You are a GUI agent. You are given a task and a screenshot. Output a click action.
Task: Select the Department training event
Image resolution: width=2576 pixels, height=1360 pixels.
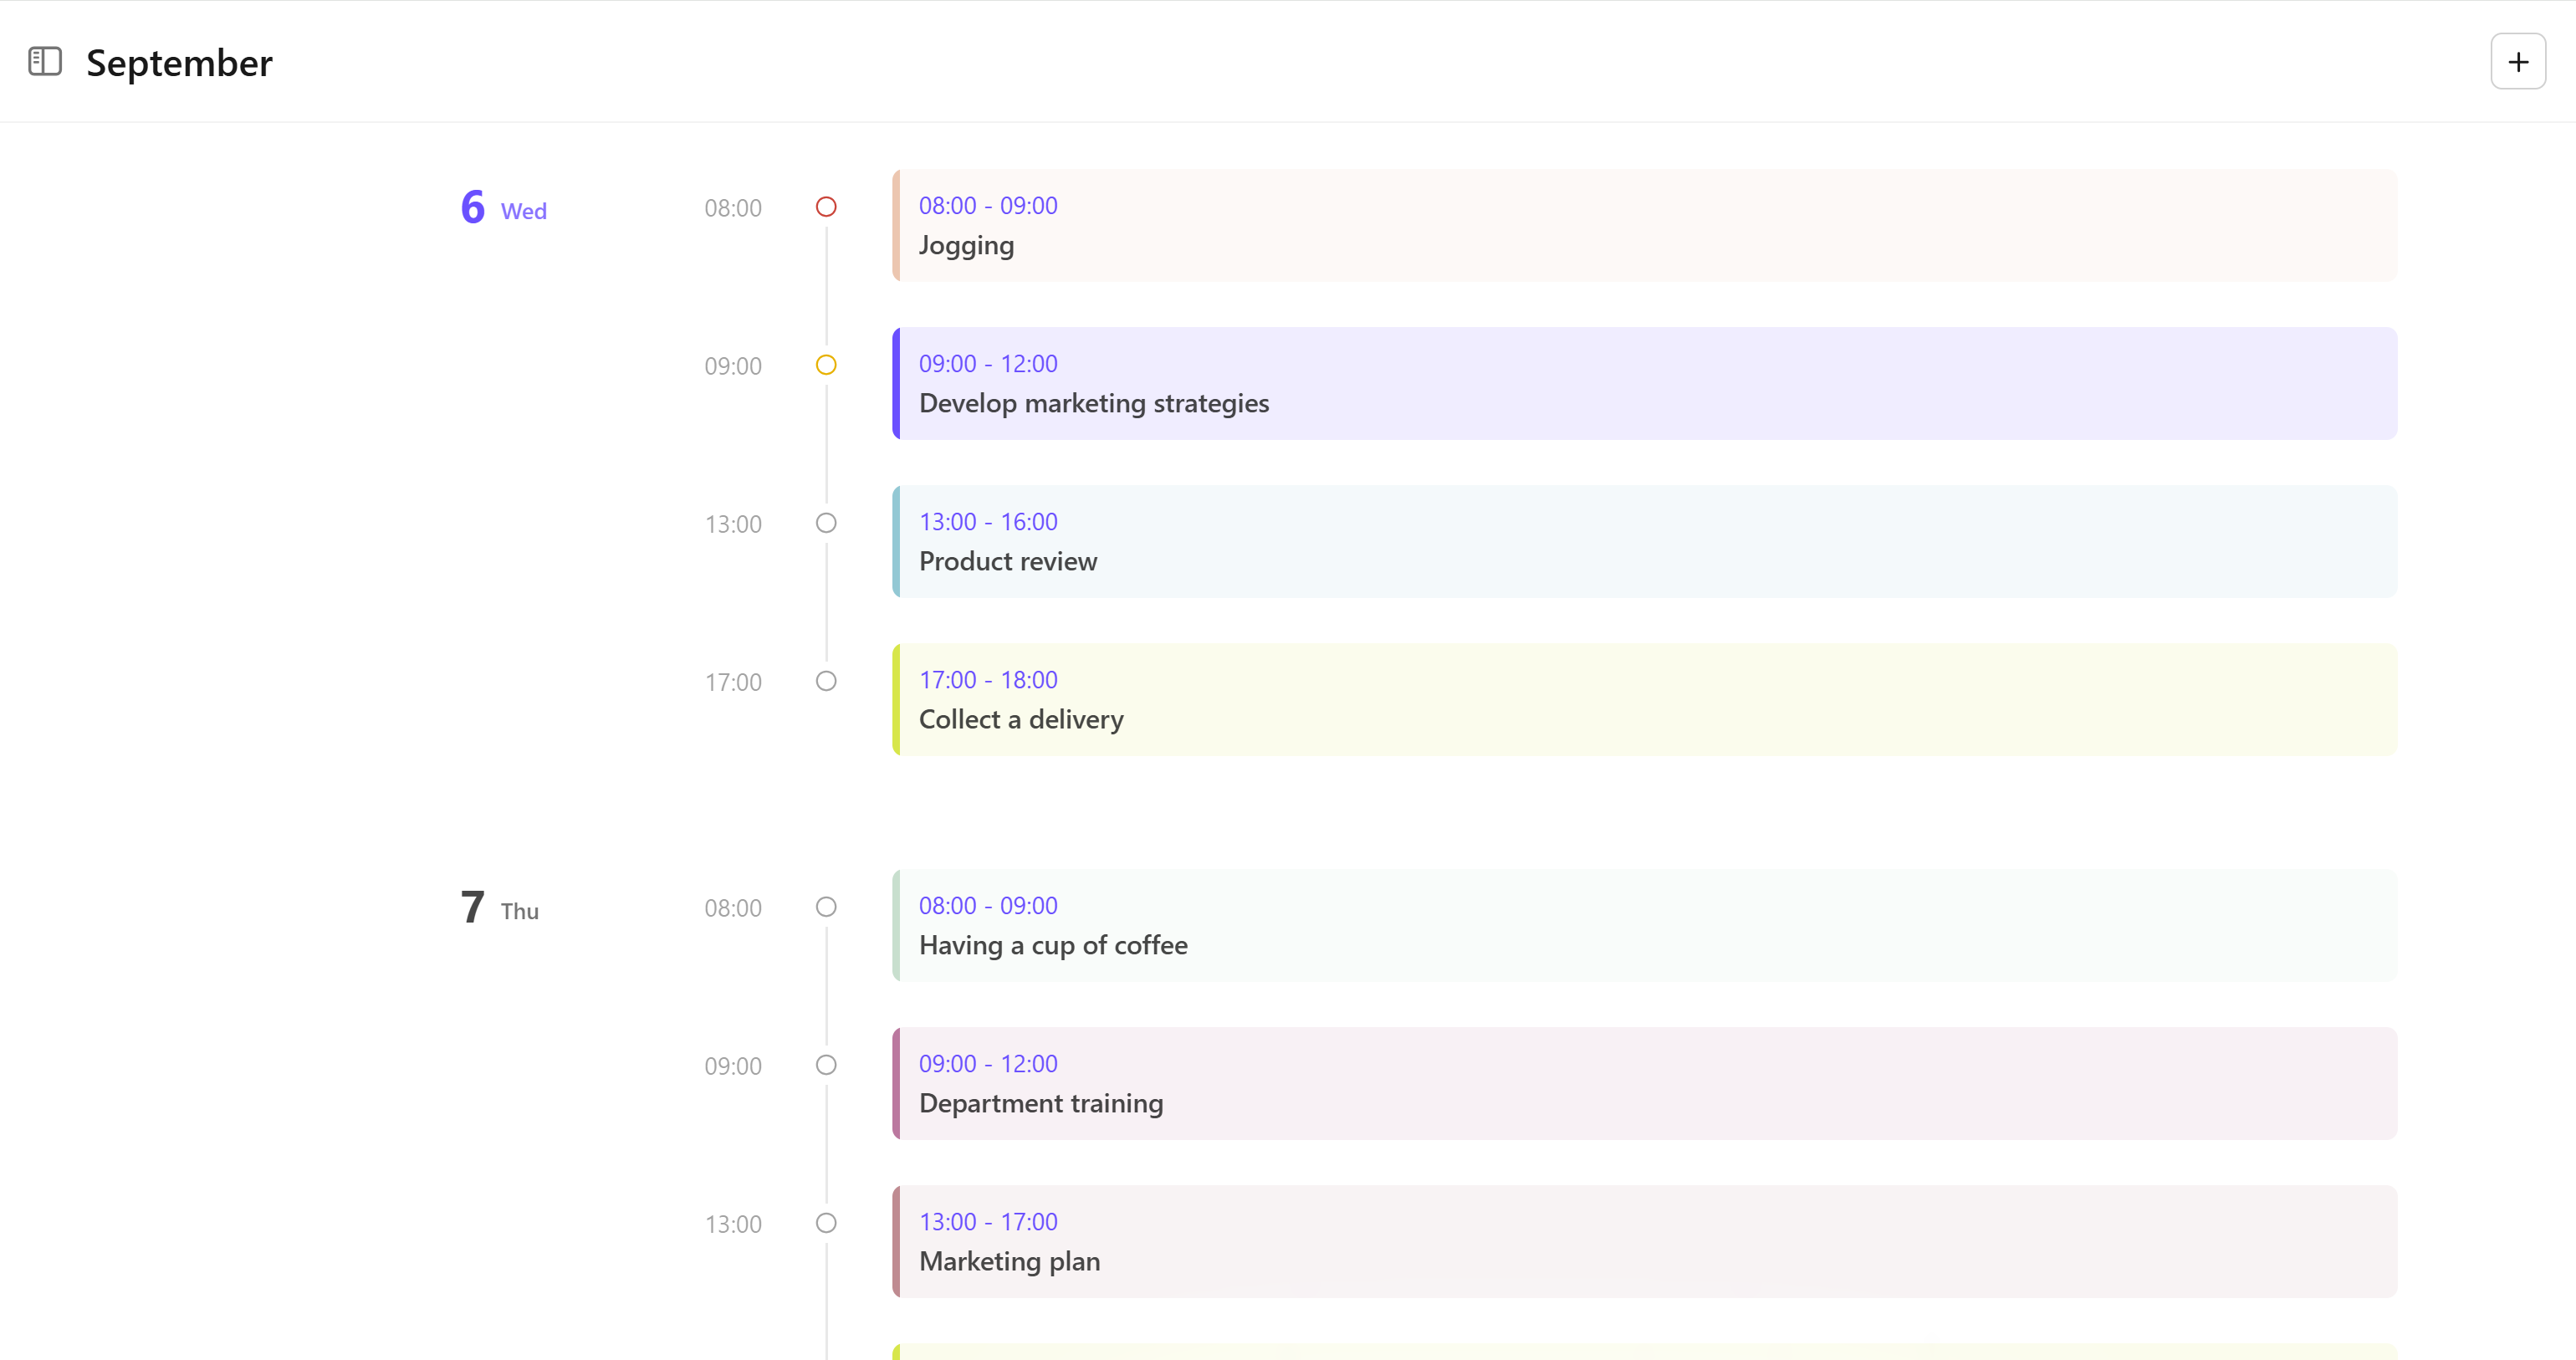point(1644,1084)
